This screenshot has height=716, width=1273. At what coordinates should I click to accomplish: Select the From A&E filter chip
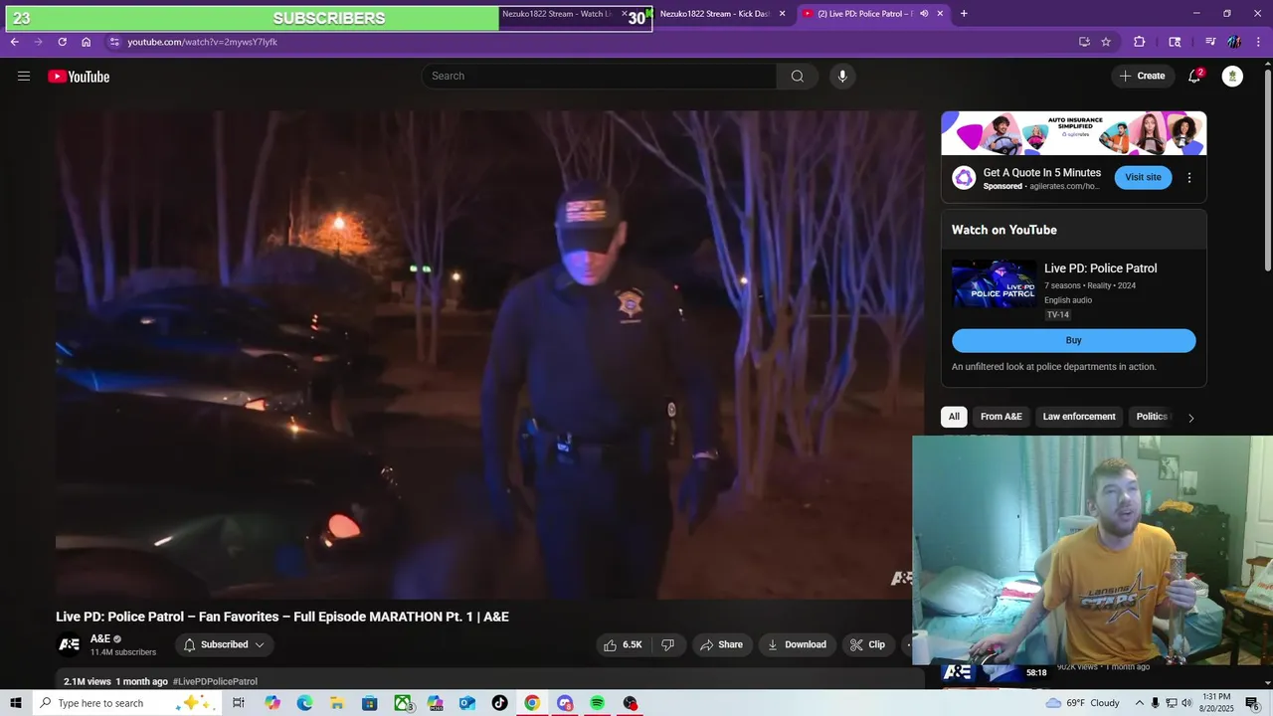1001,417
